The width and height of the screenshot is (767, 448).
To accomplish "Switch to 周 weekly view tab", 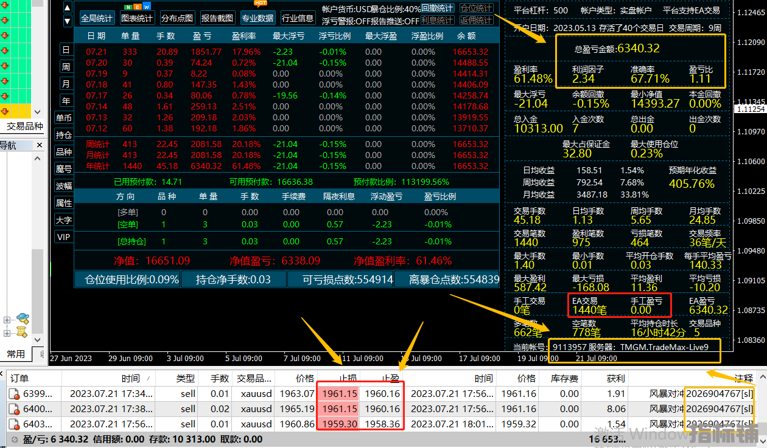I will coord(66,67).
